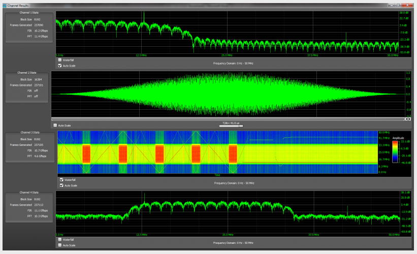Disable Auto Scale for Channel 1
This screenshot has width=417, height=254.
pyautogui.click(x=60, y=66)
